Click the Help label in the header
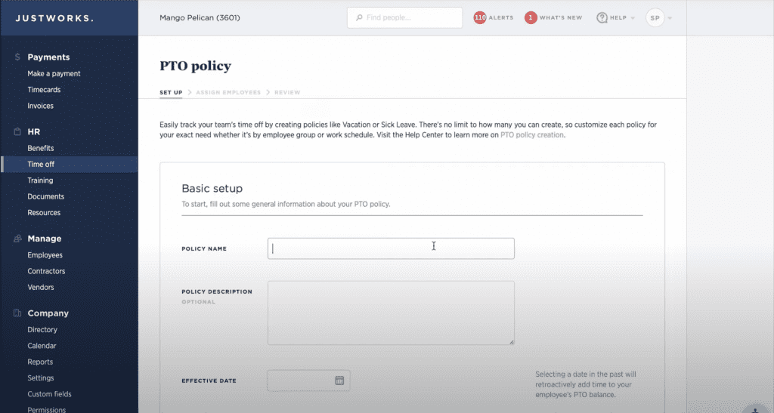This screenshot has height=413, width=774. click(618, 17)
